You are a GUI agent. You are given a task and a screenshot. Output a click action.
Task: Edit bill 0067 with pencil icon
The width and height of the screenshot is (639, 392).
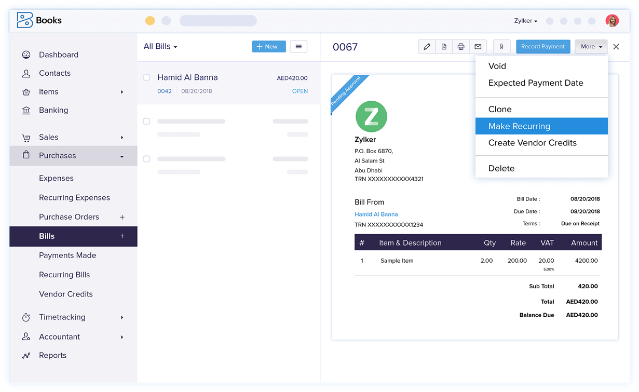tap(427, 47)
